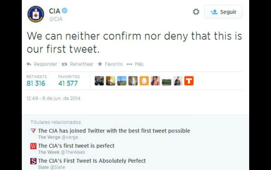Open the orange T avatar profile

click(189, 81)
